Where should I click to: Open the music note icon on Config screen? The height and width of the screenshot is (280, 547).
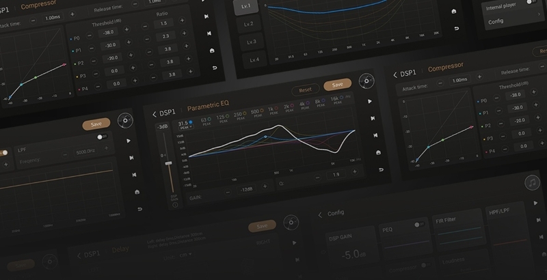pyautogui.click(x=532, y=182)
